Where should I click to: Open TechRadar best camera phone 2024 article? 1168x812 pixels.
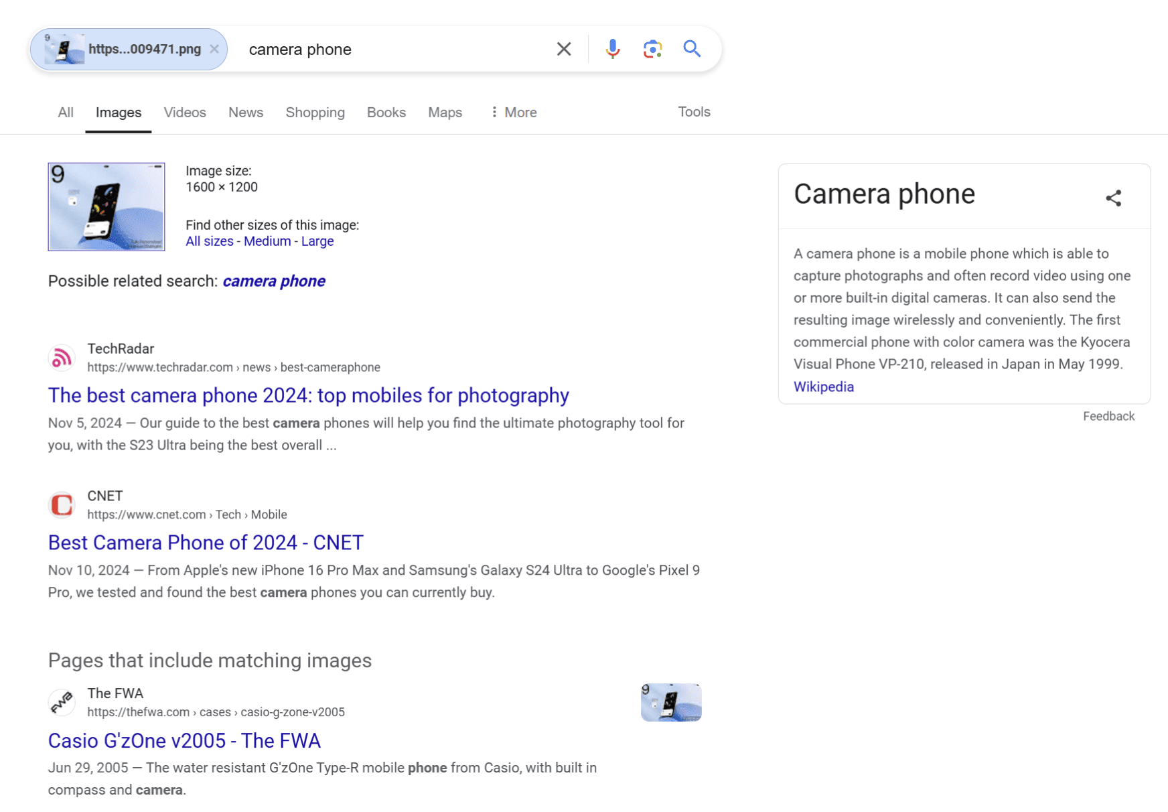click(x=309, y=396)
